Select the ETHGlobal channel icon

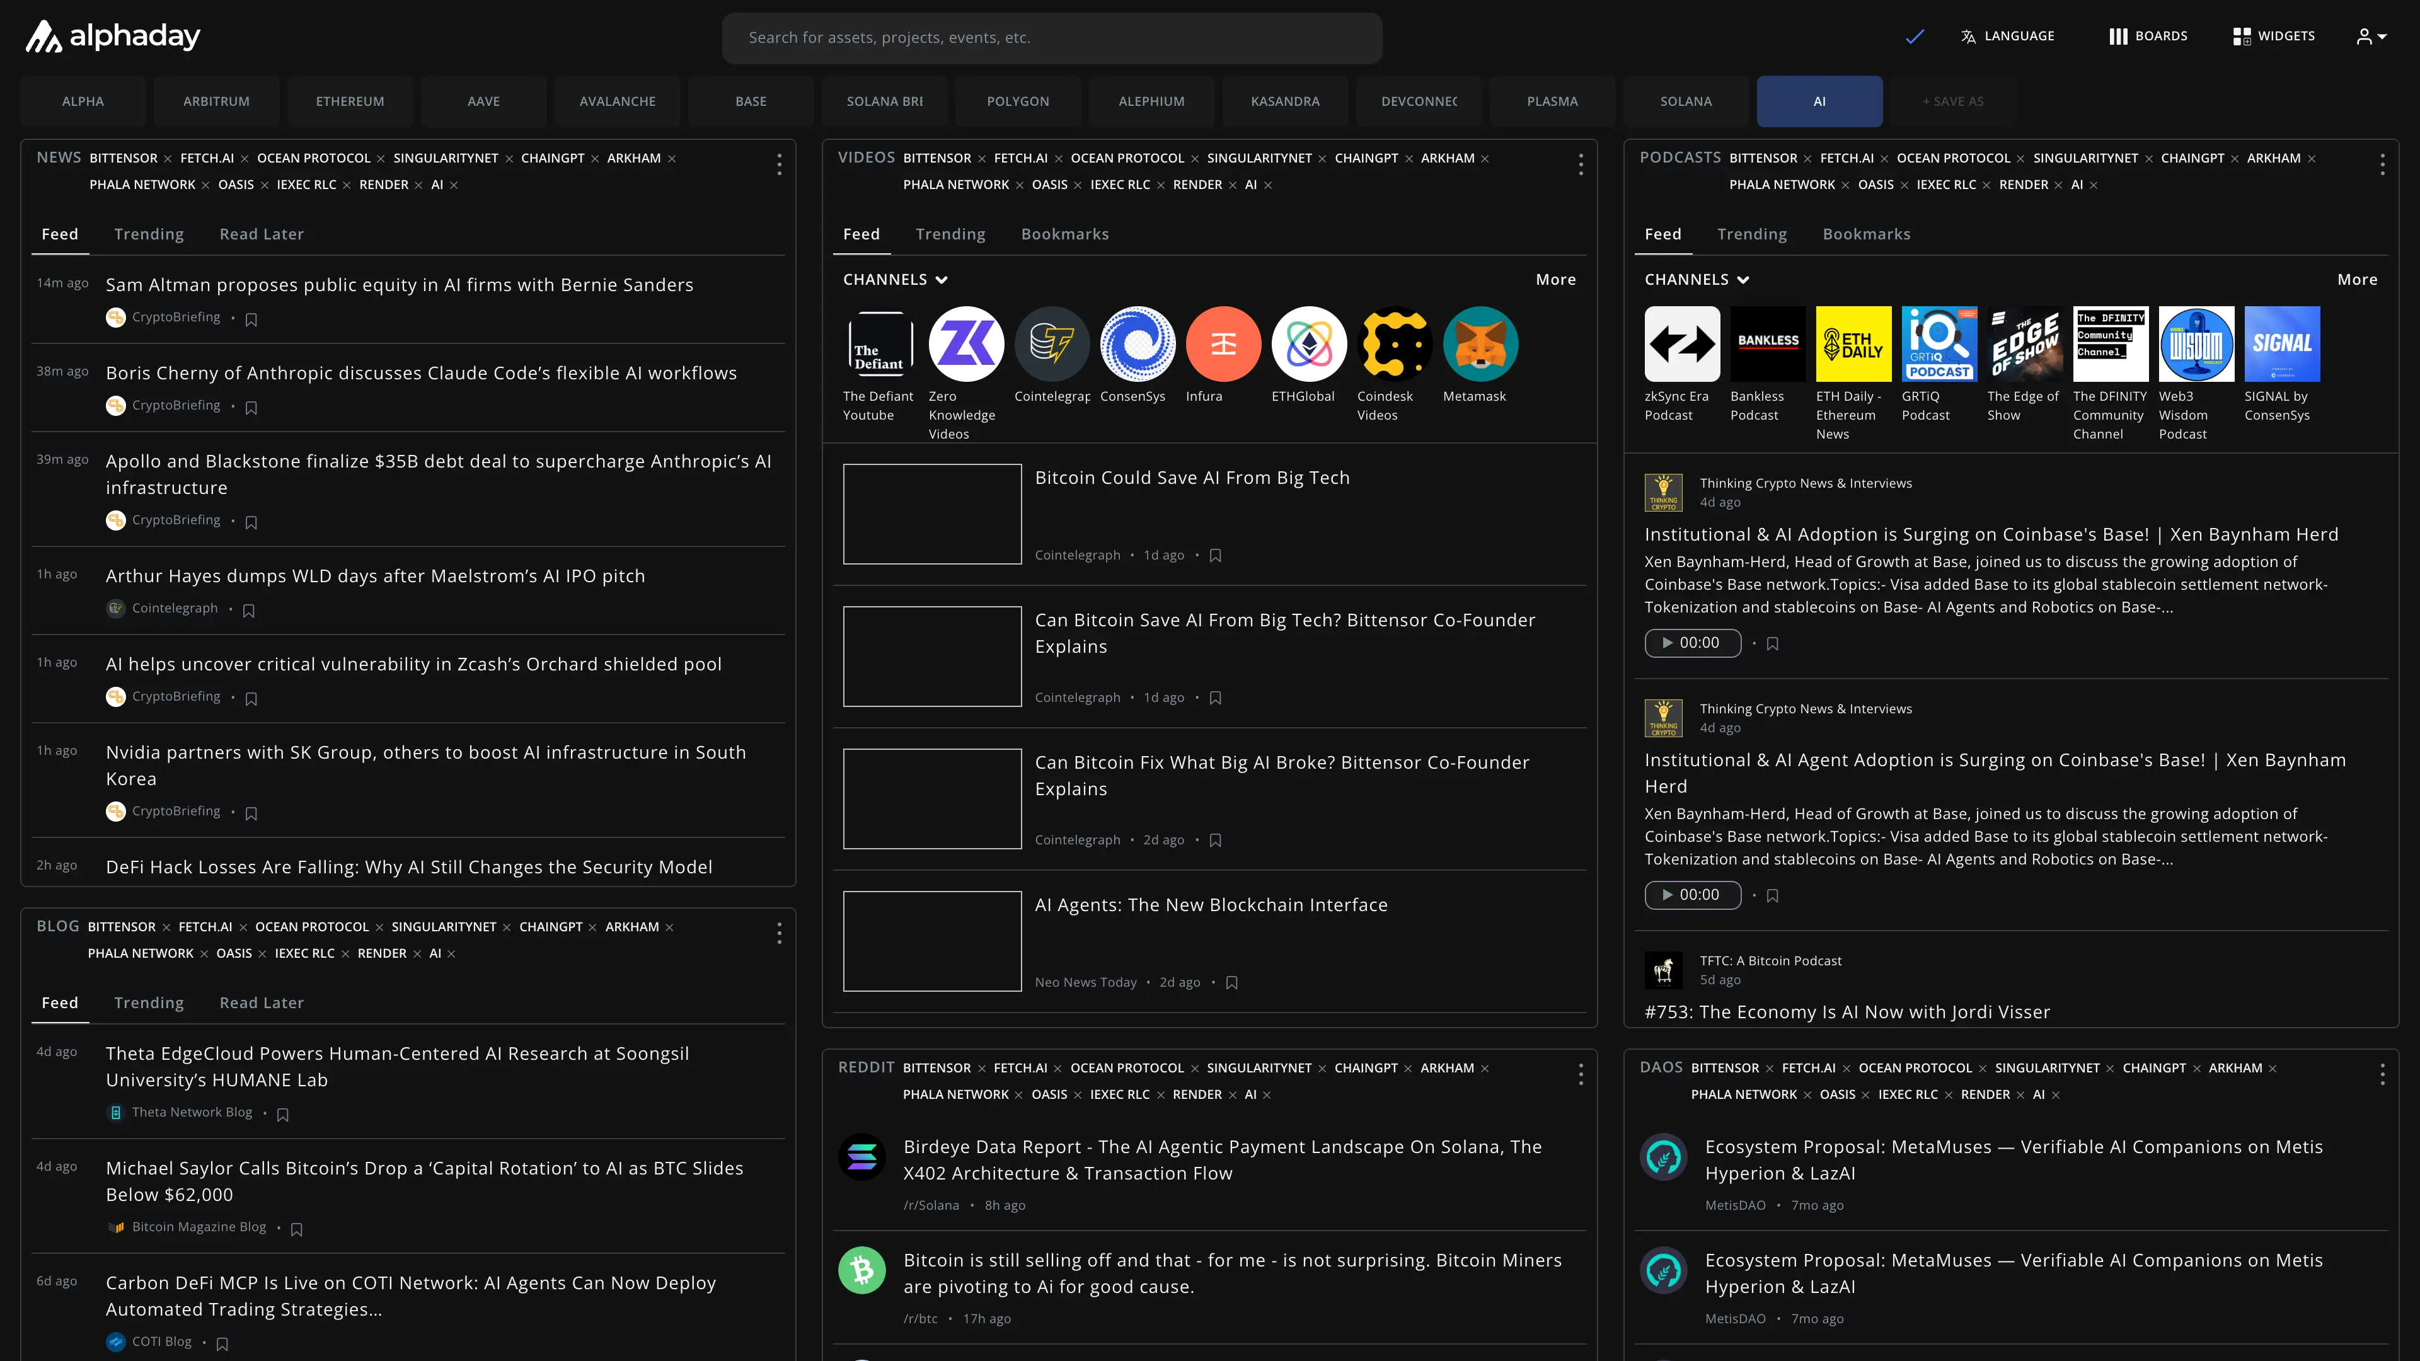click(x=1309, y=344)
